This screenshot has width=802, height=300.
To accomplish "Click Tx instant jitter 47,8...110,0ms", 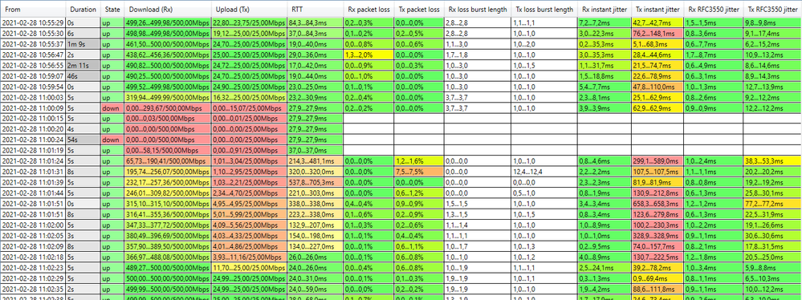I will pyautogui.click(x=657, y=87).
